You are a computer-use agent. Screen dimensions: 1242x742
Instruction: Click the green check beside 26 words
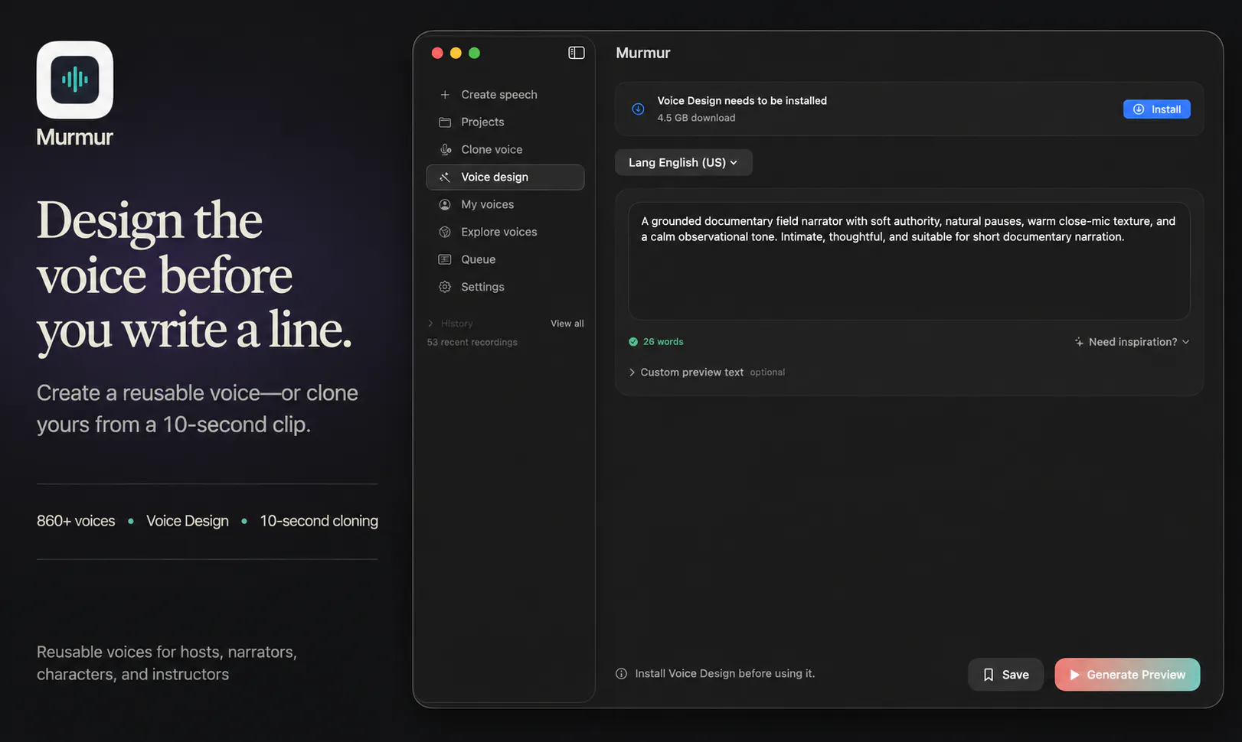click(633, 342)
